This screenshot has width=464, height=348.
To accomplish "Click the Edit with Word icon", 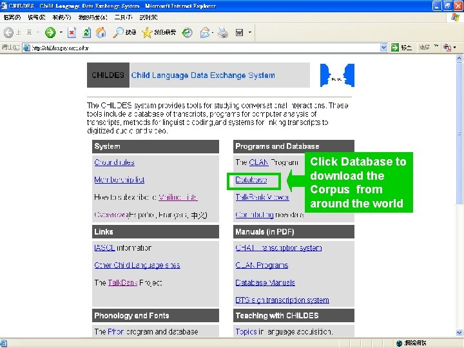I will (x=239, y=32).
